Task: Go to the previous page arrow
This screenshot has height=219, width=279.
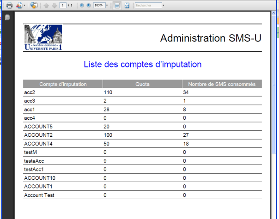Action: point(46,6)
